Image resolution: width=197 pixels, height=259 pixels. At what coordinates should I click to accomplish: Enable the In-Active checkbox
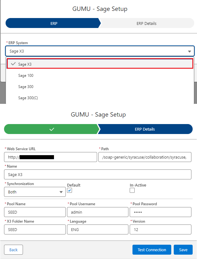point(132,190)
